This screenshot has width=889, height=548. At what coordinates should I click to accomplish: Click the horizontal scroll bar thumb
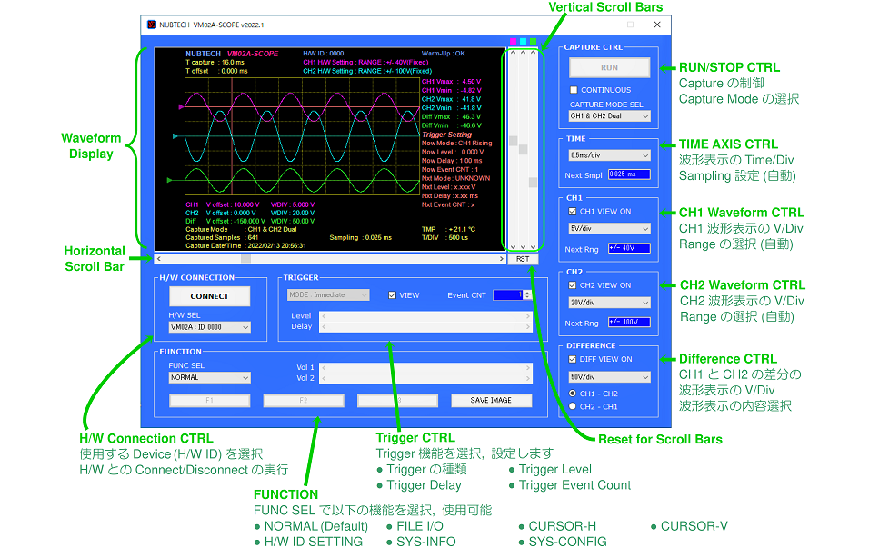tap(245, 259)
